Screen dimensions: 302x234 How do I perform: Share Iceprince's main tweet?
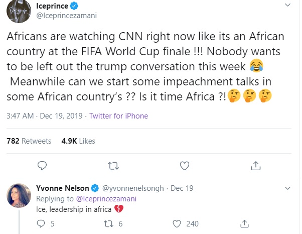click(255, 165)
